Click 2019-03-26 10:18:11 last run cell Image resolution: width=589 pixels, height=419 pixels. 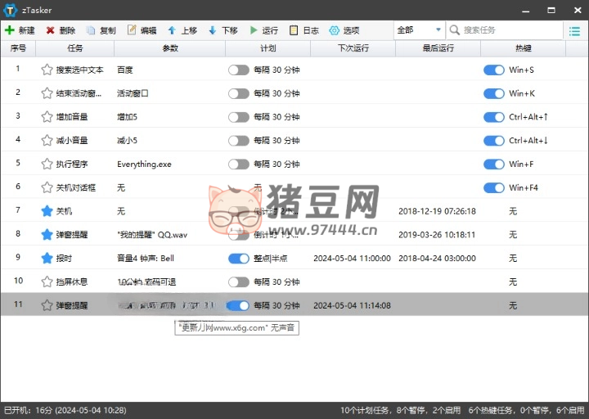(437, 235)
